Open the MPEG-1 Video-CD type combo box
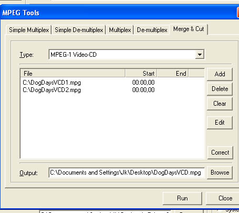Image resolution: width=239 pixels, height=213 pixels. click(126, 55)
